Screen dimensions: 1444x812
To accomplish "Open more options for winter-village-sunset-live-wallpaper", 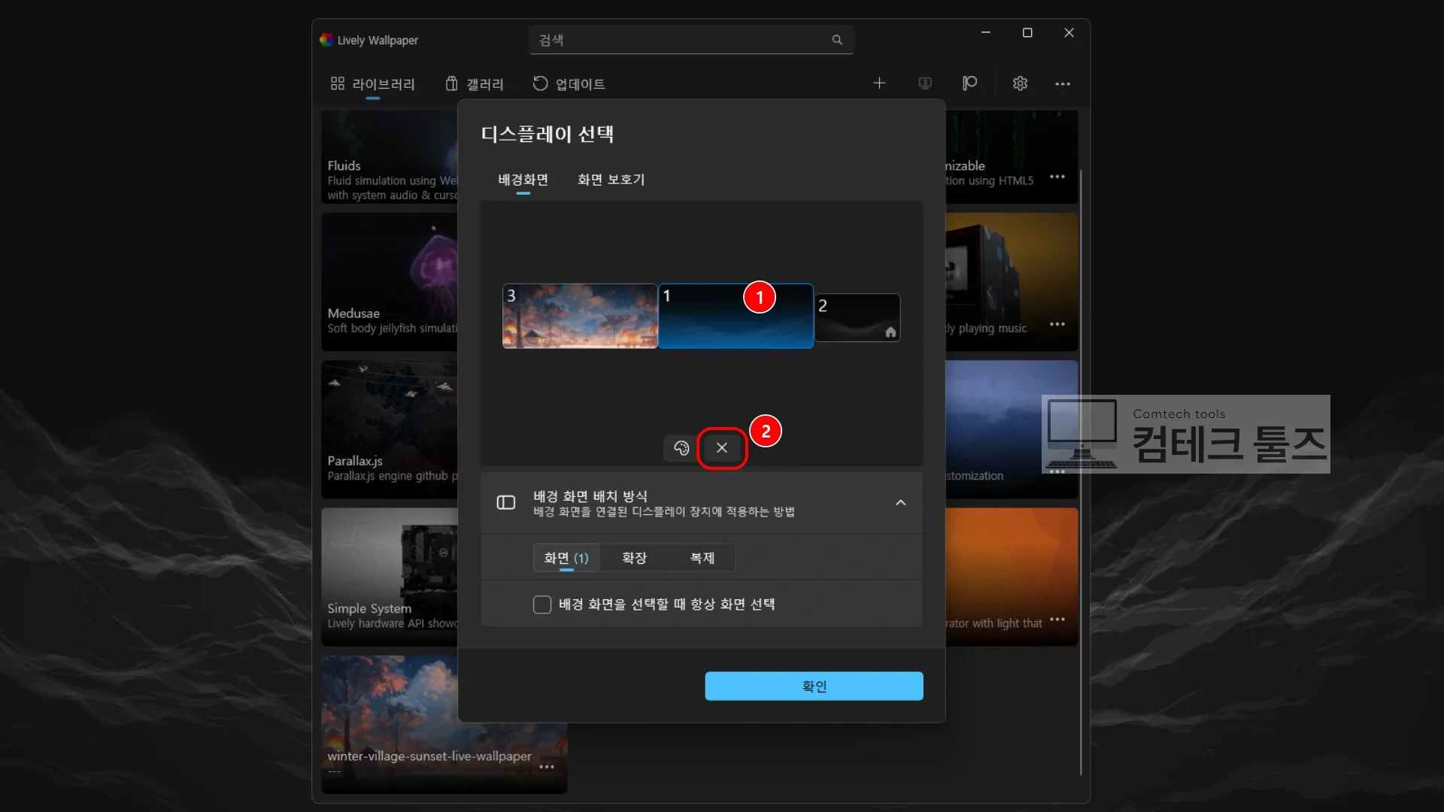I will click(x=547, y=767).
